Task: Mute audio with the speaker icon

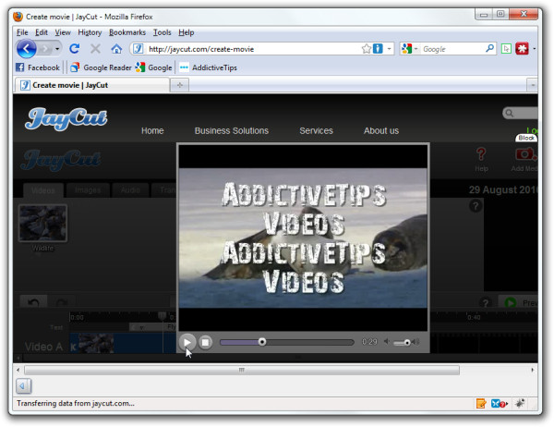Action: 387,342
